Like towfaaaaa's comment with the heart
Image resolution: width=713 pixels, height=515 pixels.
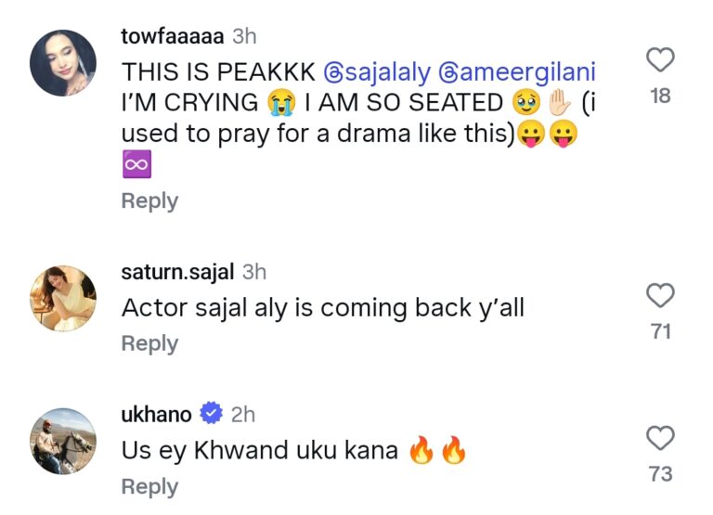pyautogui.click(x=660, y=61)
